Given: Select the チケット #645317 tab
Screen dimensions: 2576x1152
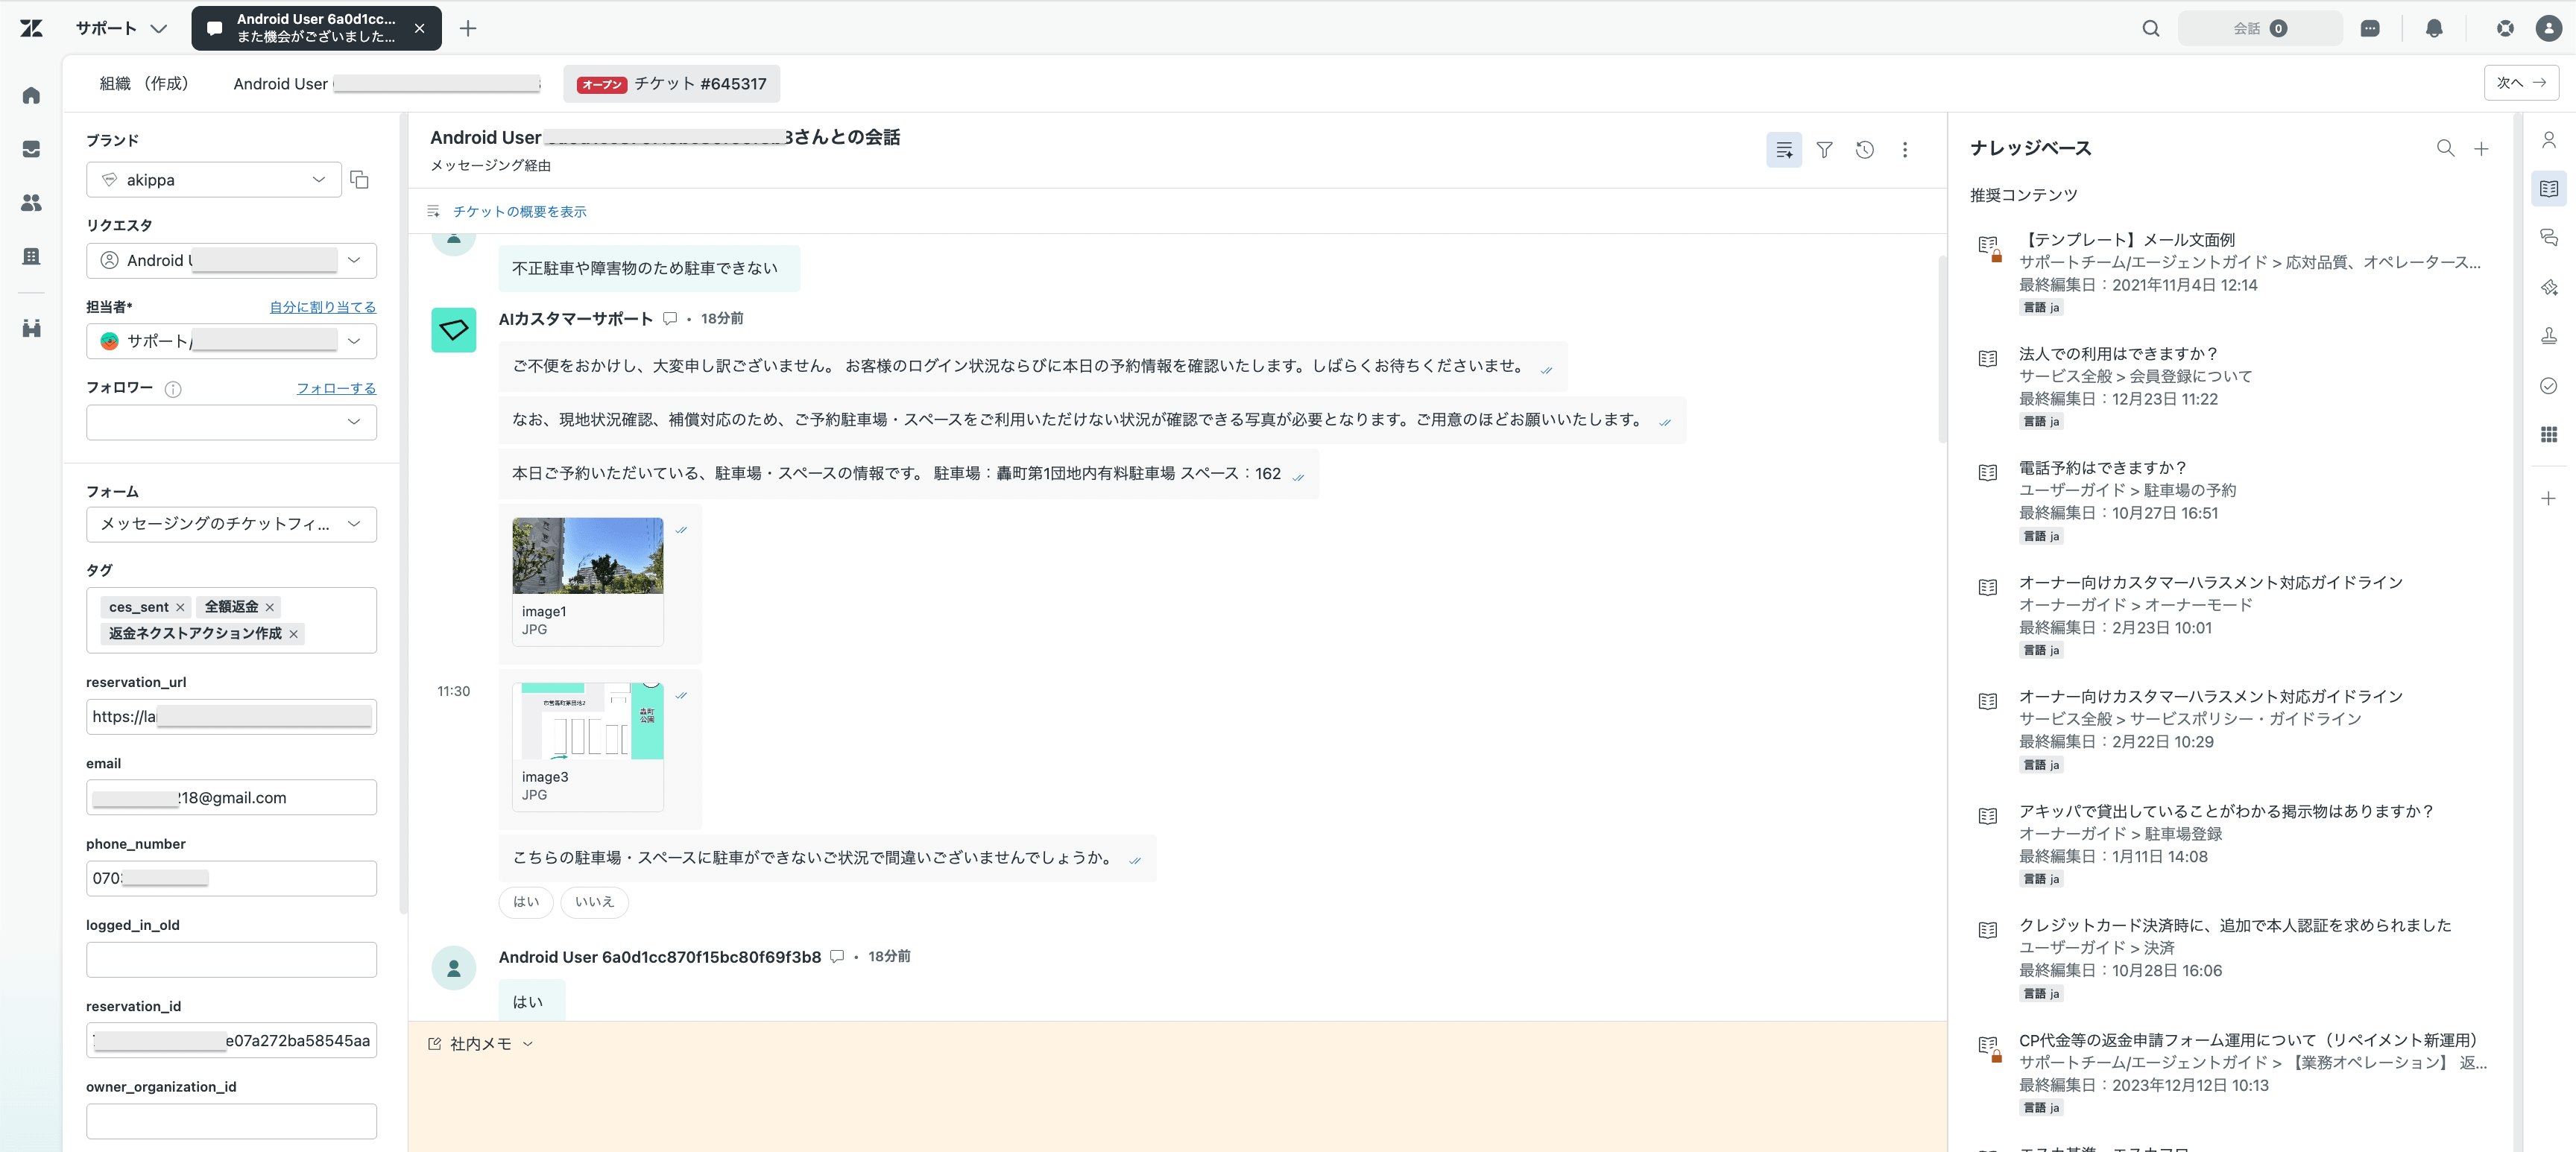Looking at the screenshot, I should [671, 84].
